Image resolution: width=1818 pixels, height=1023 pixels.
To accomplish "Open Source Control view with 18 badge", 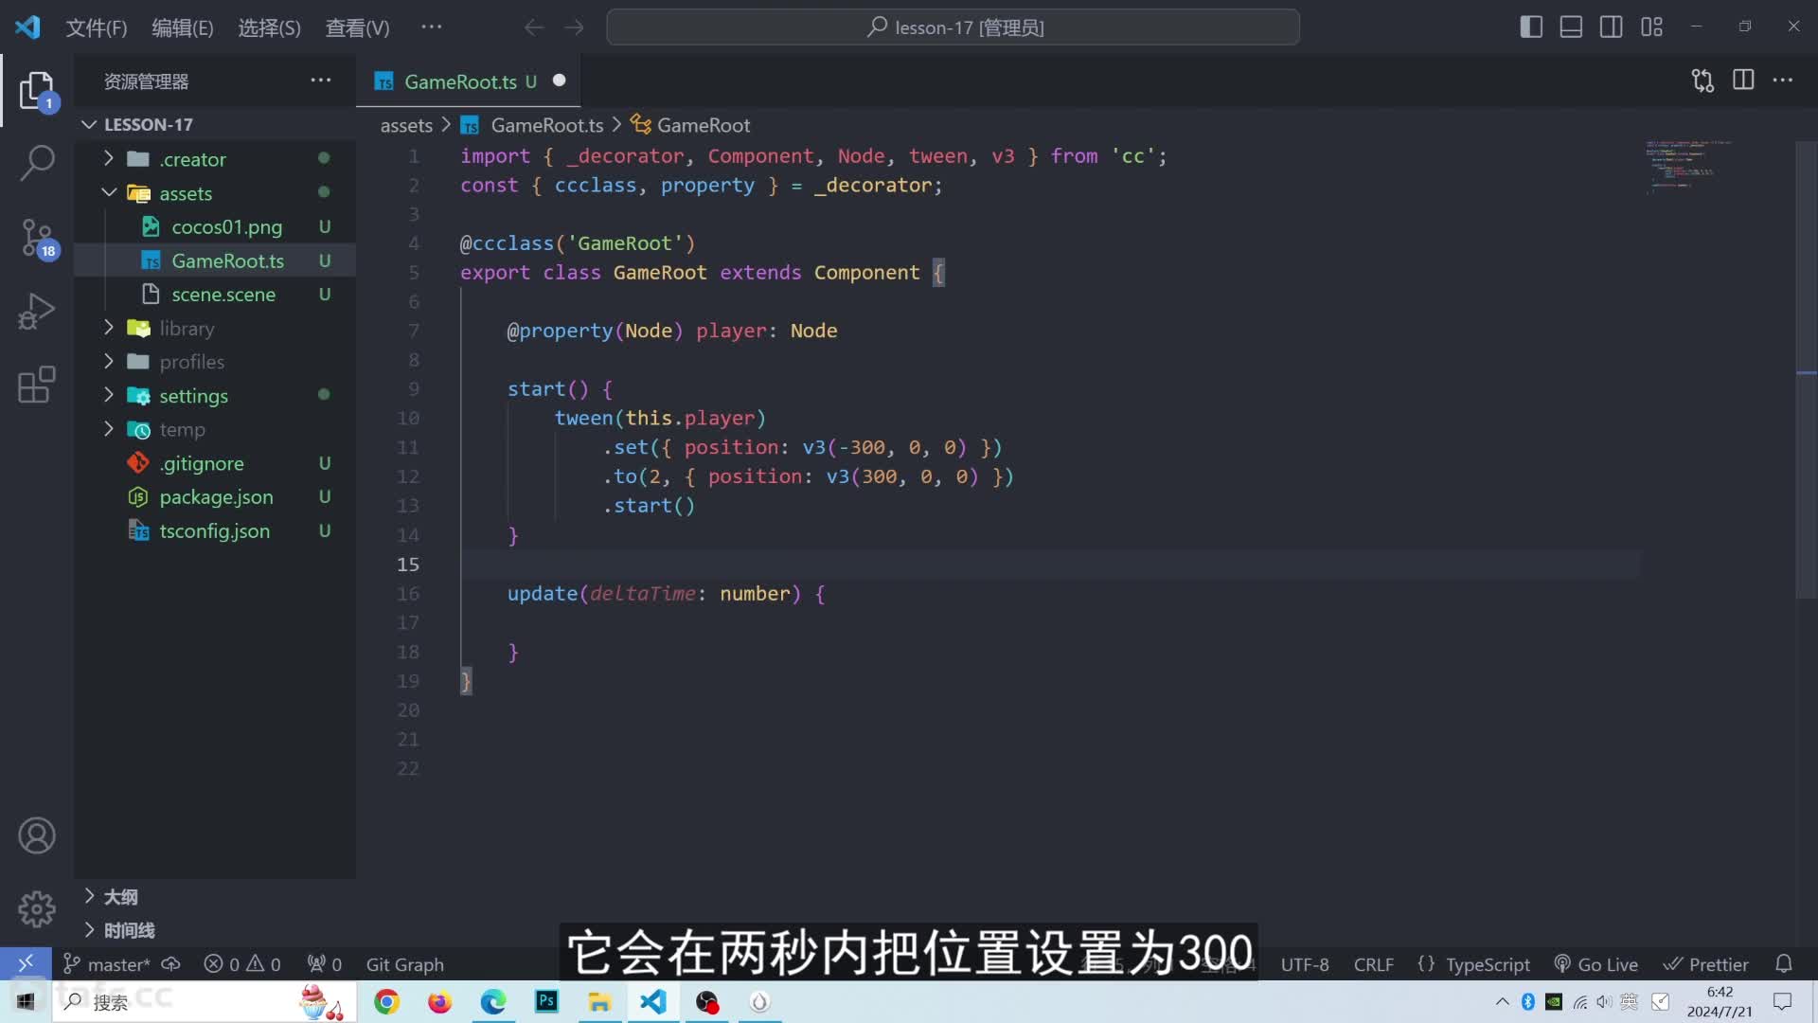I will point(37,238).
